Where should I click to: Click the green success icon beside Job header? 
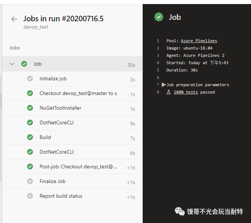(159, 17)
